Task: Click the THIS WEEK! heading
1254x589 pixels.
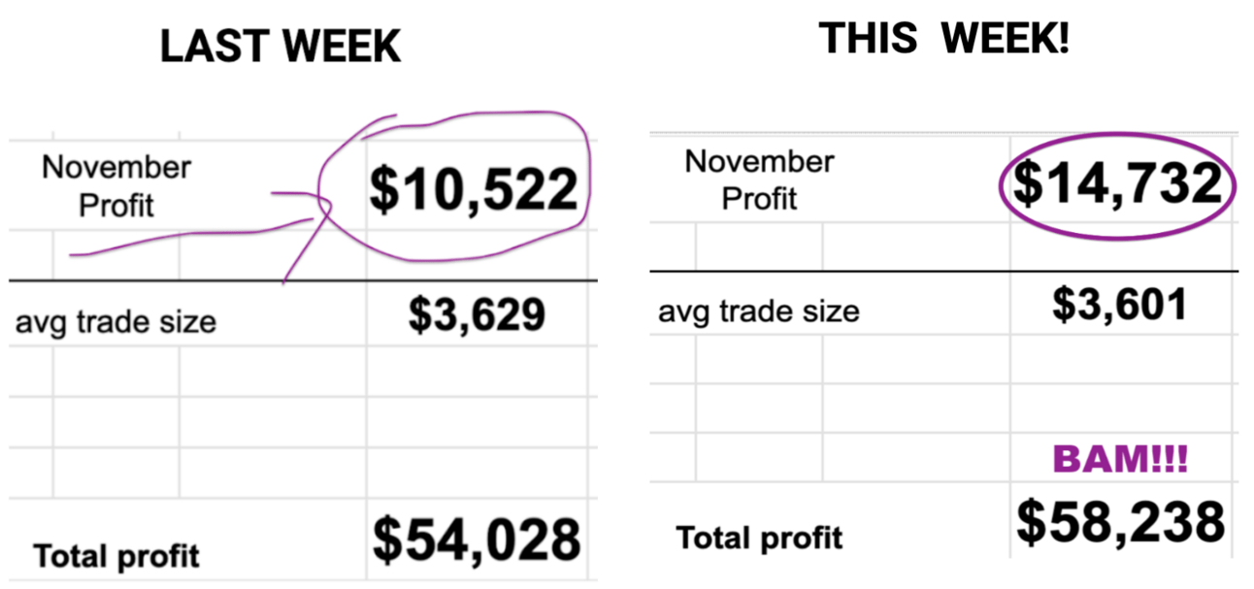Action: (943, 38)
